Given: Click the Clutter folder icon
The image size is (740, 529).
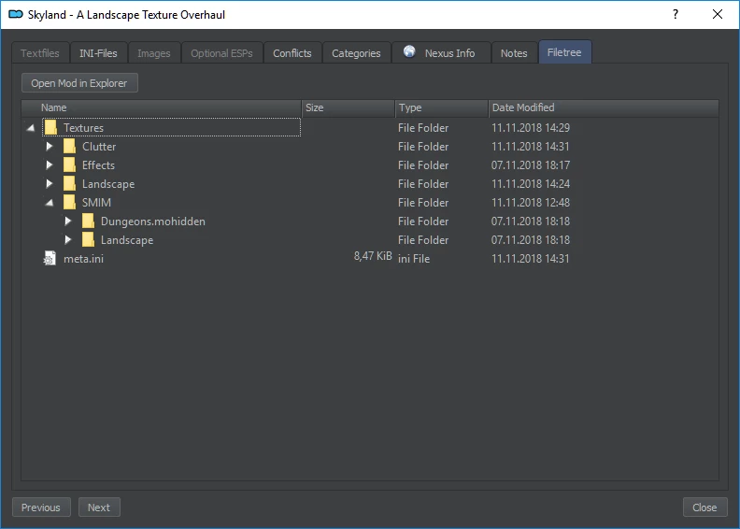Looking at the screenshot, I should pos(69,147).
